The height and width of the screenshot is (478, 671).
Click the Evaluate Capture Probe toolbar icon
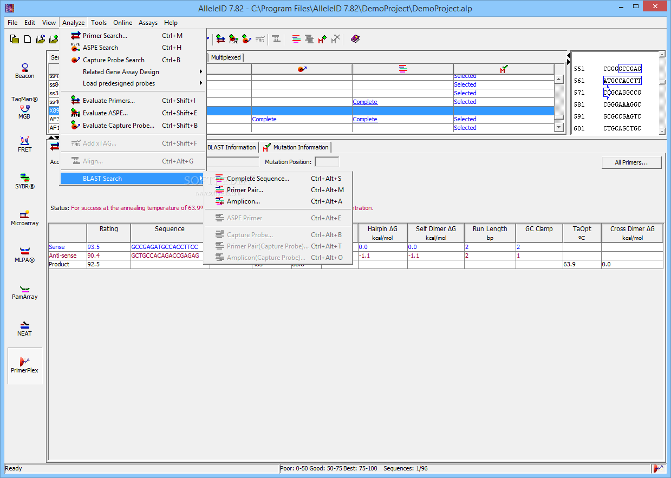point(246,39)
